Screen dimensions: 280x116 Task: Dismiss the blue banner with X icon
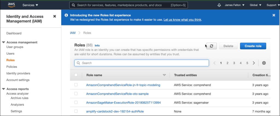(x=274, y=15)
